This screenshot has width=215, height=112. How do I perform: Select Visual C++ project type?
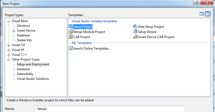point(19,55)
